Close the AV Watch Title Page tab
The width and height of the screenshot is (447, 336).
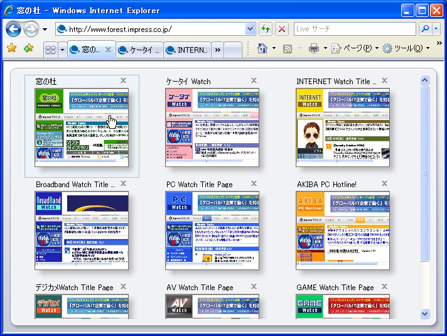pos(254,286)
